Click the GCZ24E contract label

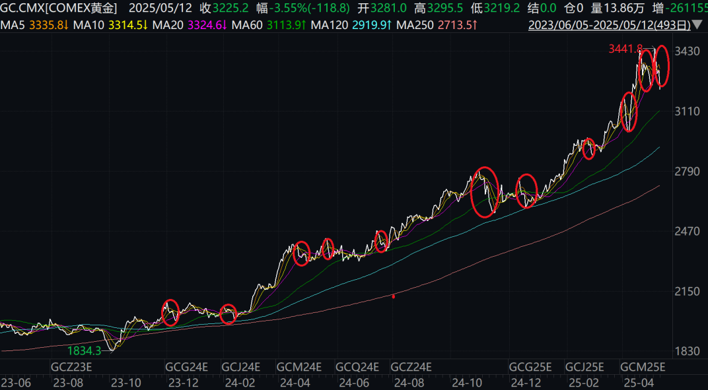pos(411,366)
